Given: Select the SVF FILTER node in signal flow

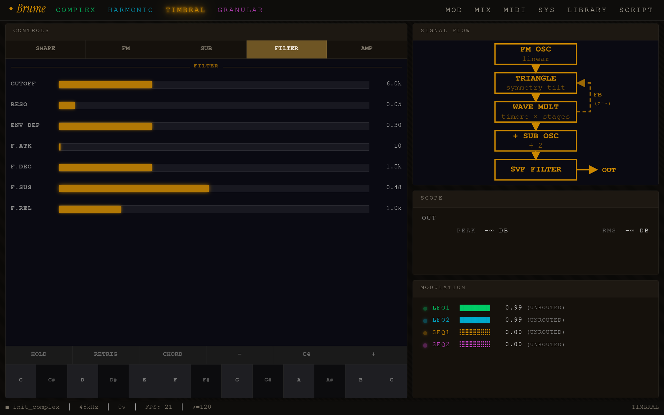Looking at the screenshot, I should coord(535,169).
